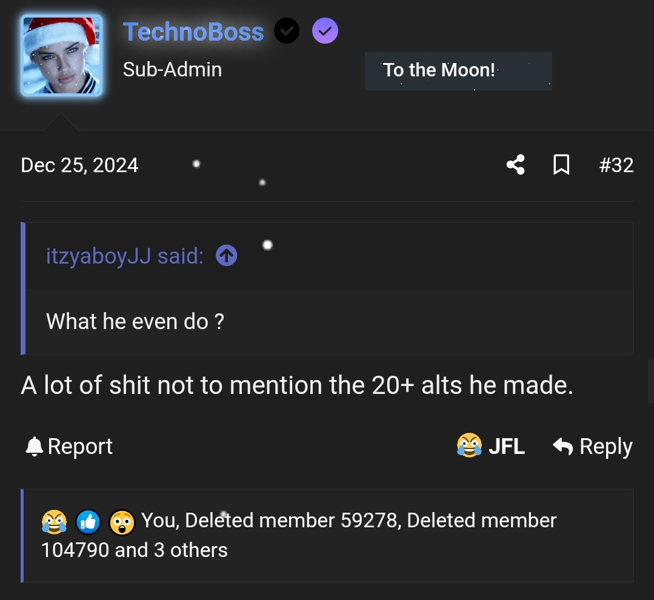Bookmark this post
654x600 pixels.
[561, 165]
